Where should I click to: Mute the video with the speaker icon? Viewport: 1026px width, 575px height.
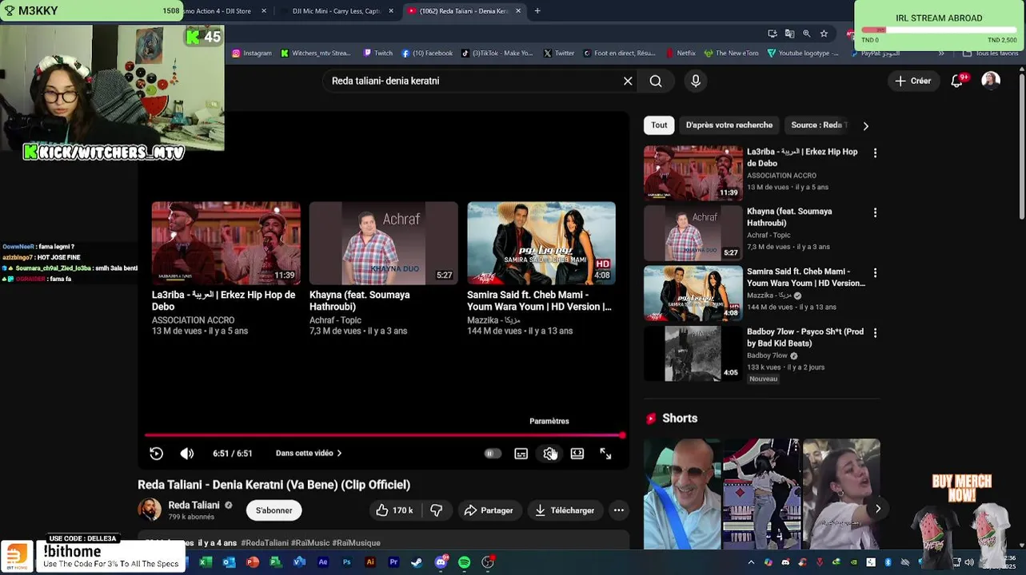pos(186,454)
